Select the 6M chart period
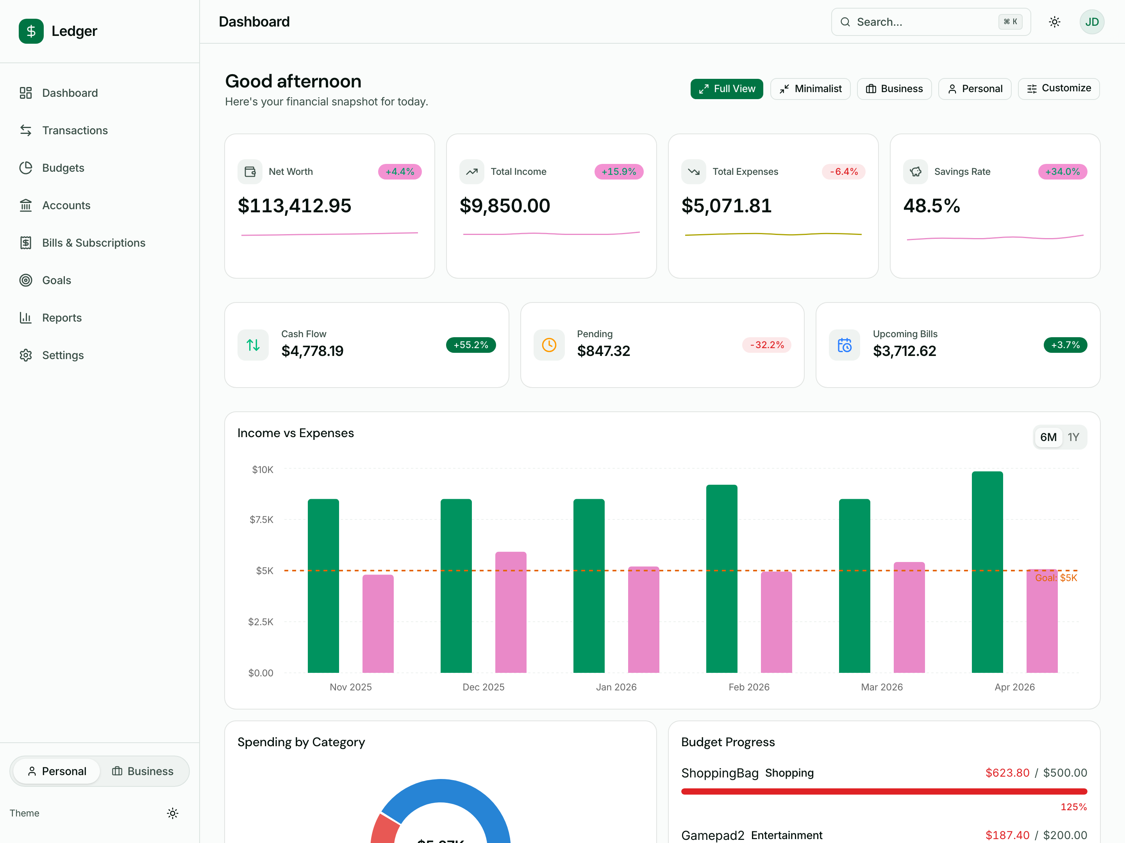 [x=1048, y=436]
